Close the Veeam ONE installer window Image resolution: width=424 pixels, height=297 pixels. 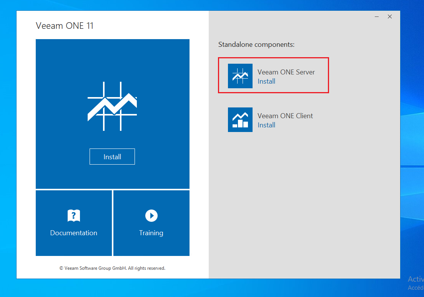[x=390, y=17]
